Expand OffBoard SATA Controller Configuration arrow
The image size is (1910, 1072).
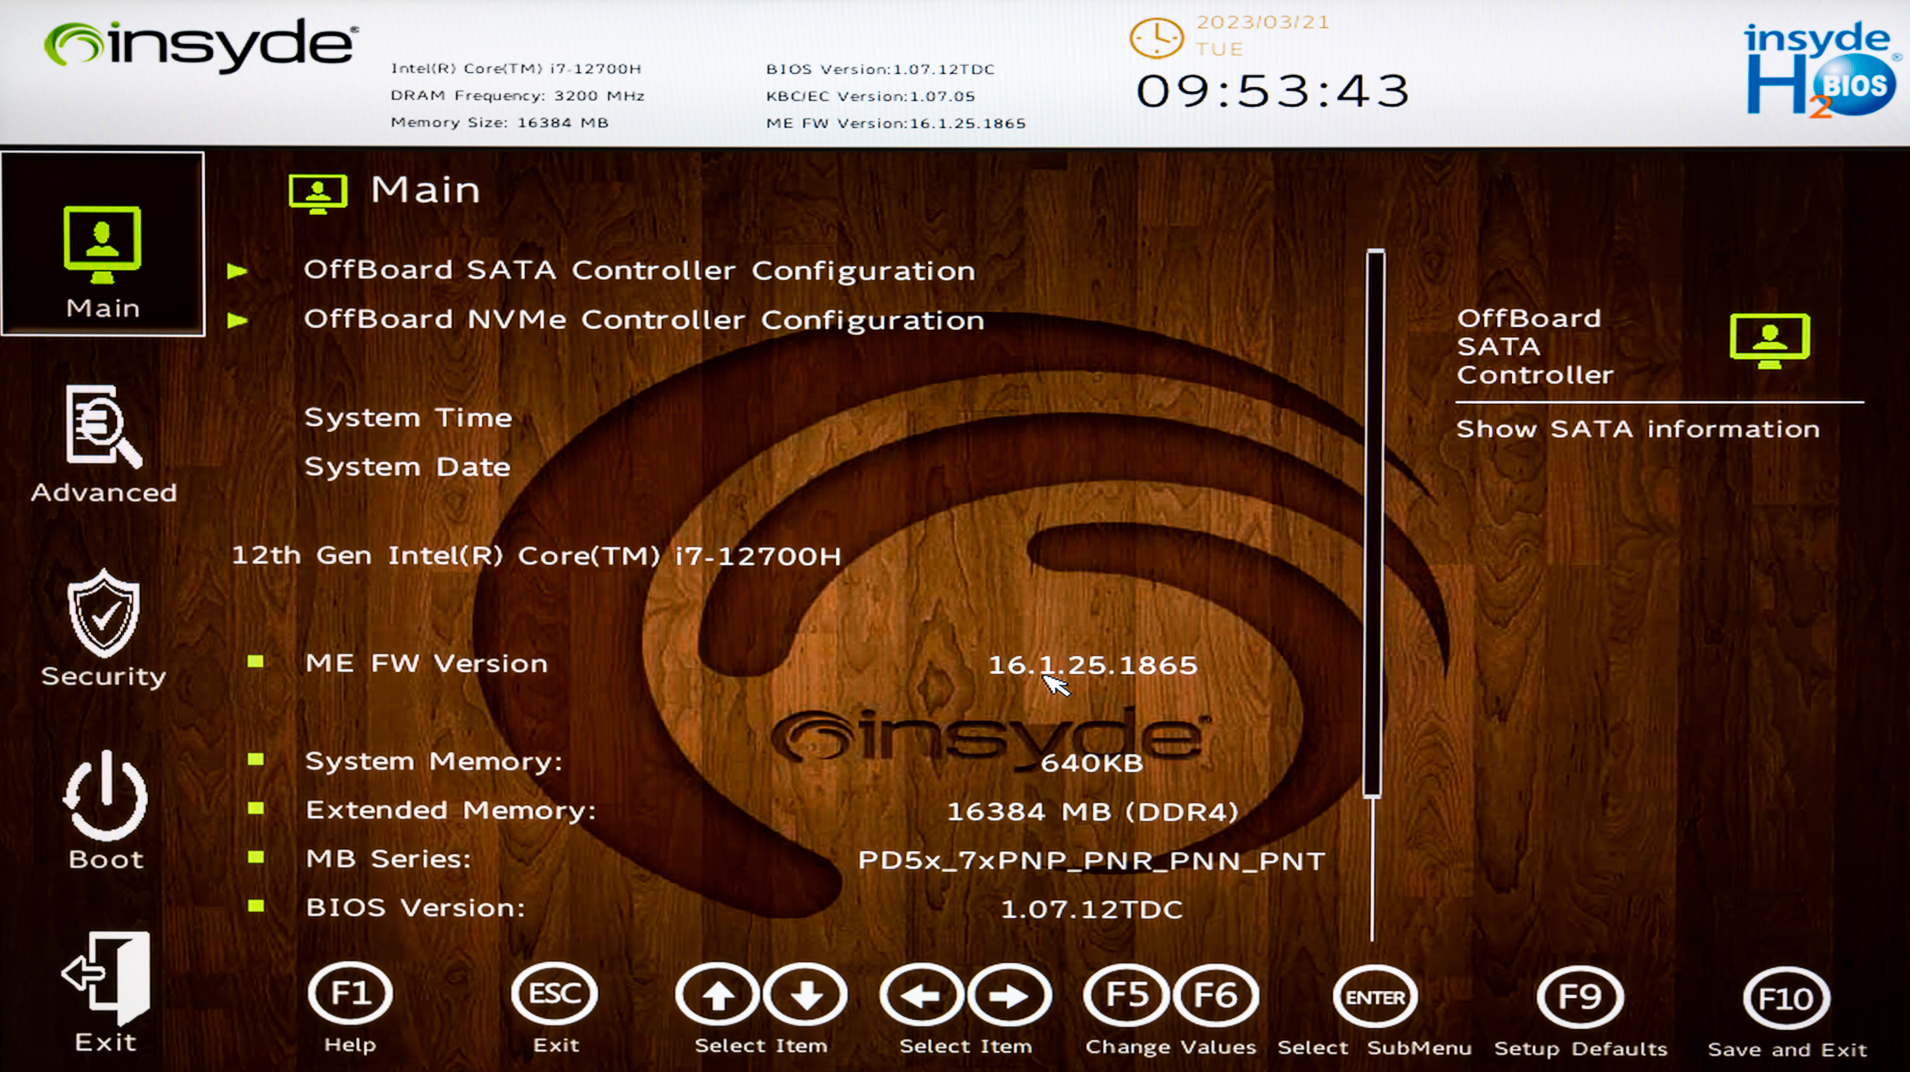tap(237, 271)
